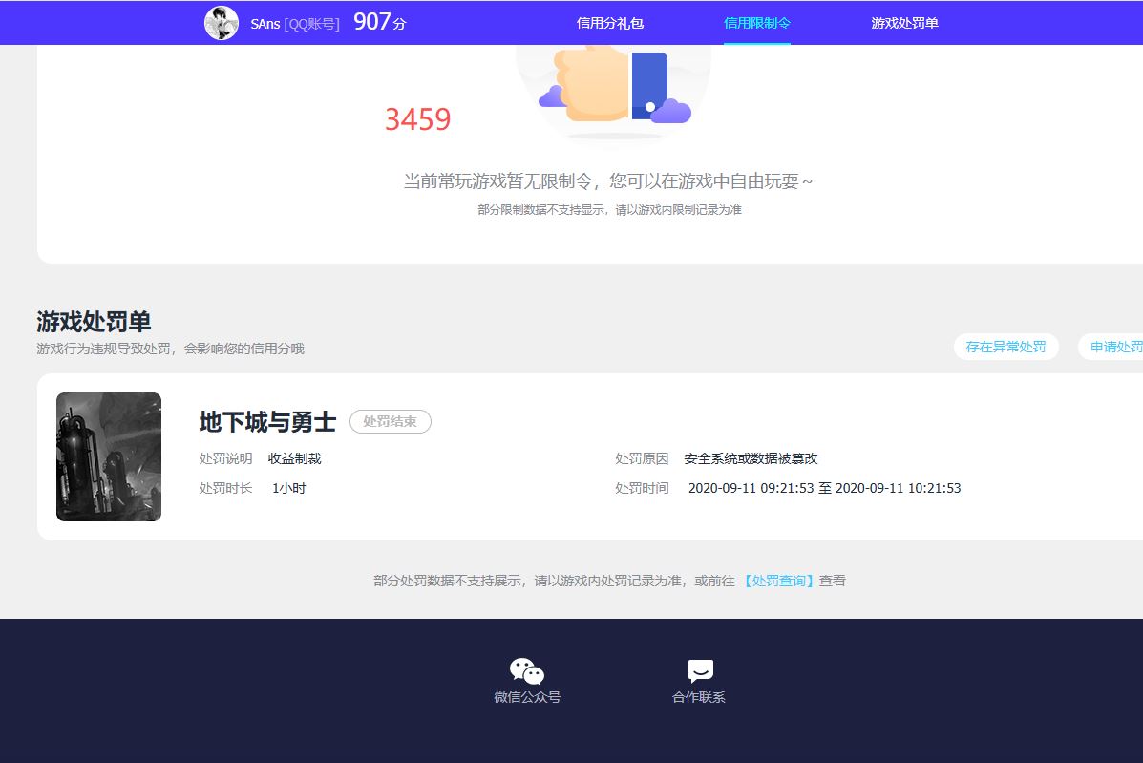Switch to the 信用分礼包 tab

(609, 22)
